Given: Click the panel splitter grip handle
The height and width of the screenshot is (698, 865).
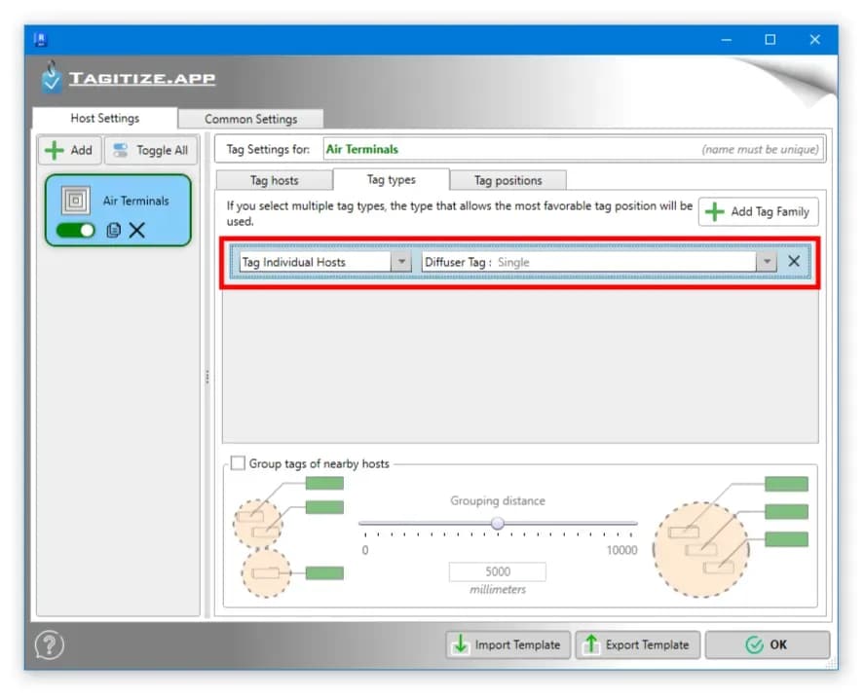Looking at the screenshot, I should [207, 377].
